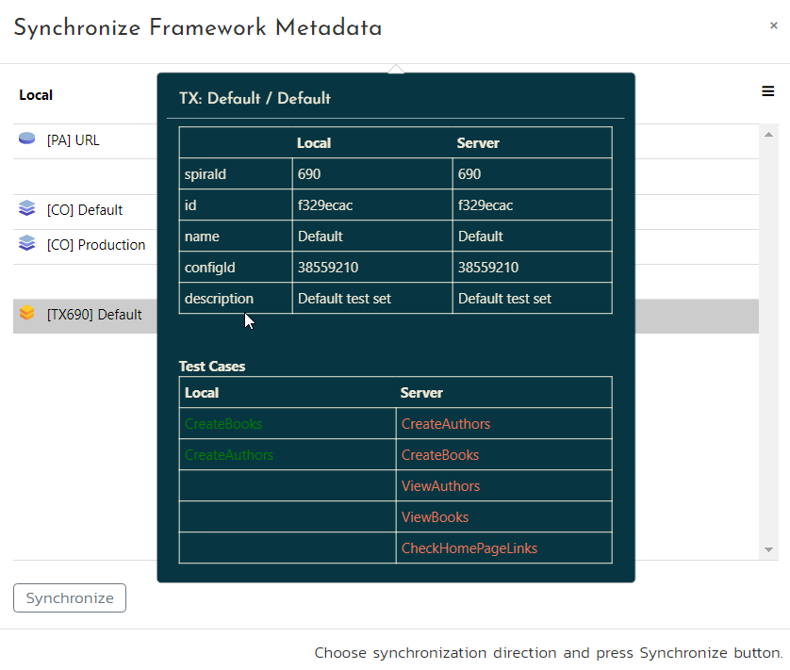Click the [PA] URL parameter icon
The image size is (790, 670).
pos(26,139)
